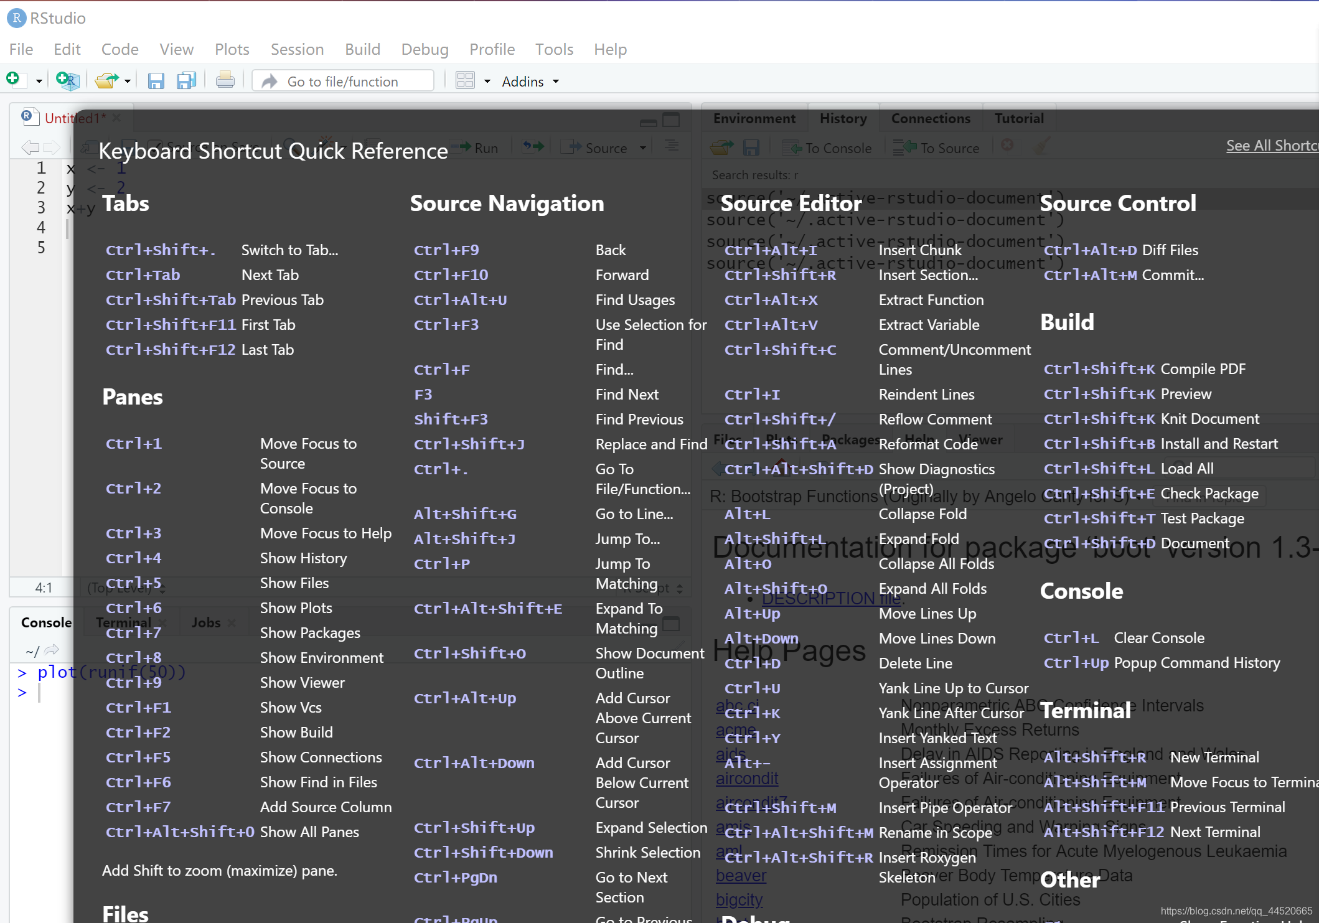The image size is (1319, 923).
Task: Open the aircondit help link
Action: tap(746, 779)
